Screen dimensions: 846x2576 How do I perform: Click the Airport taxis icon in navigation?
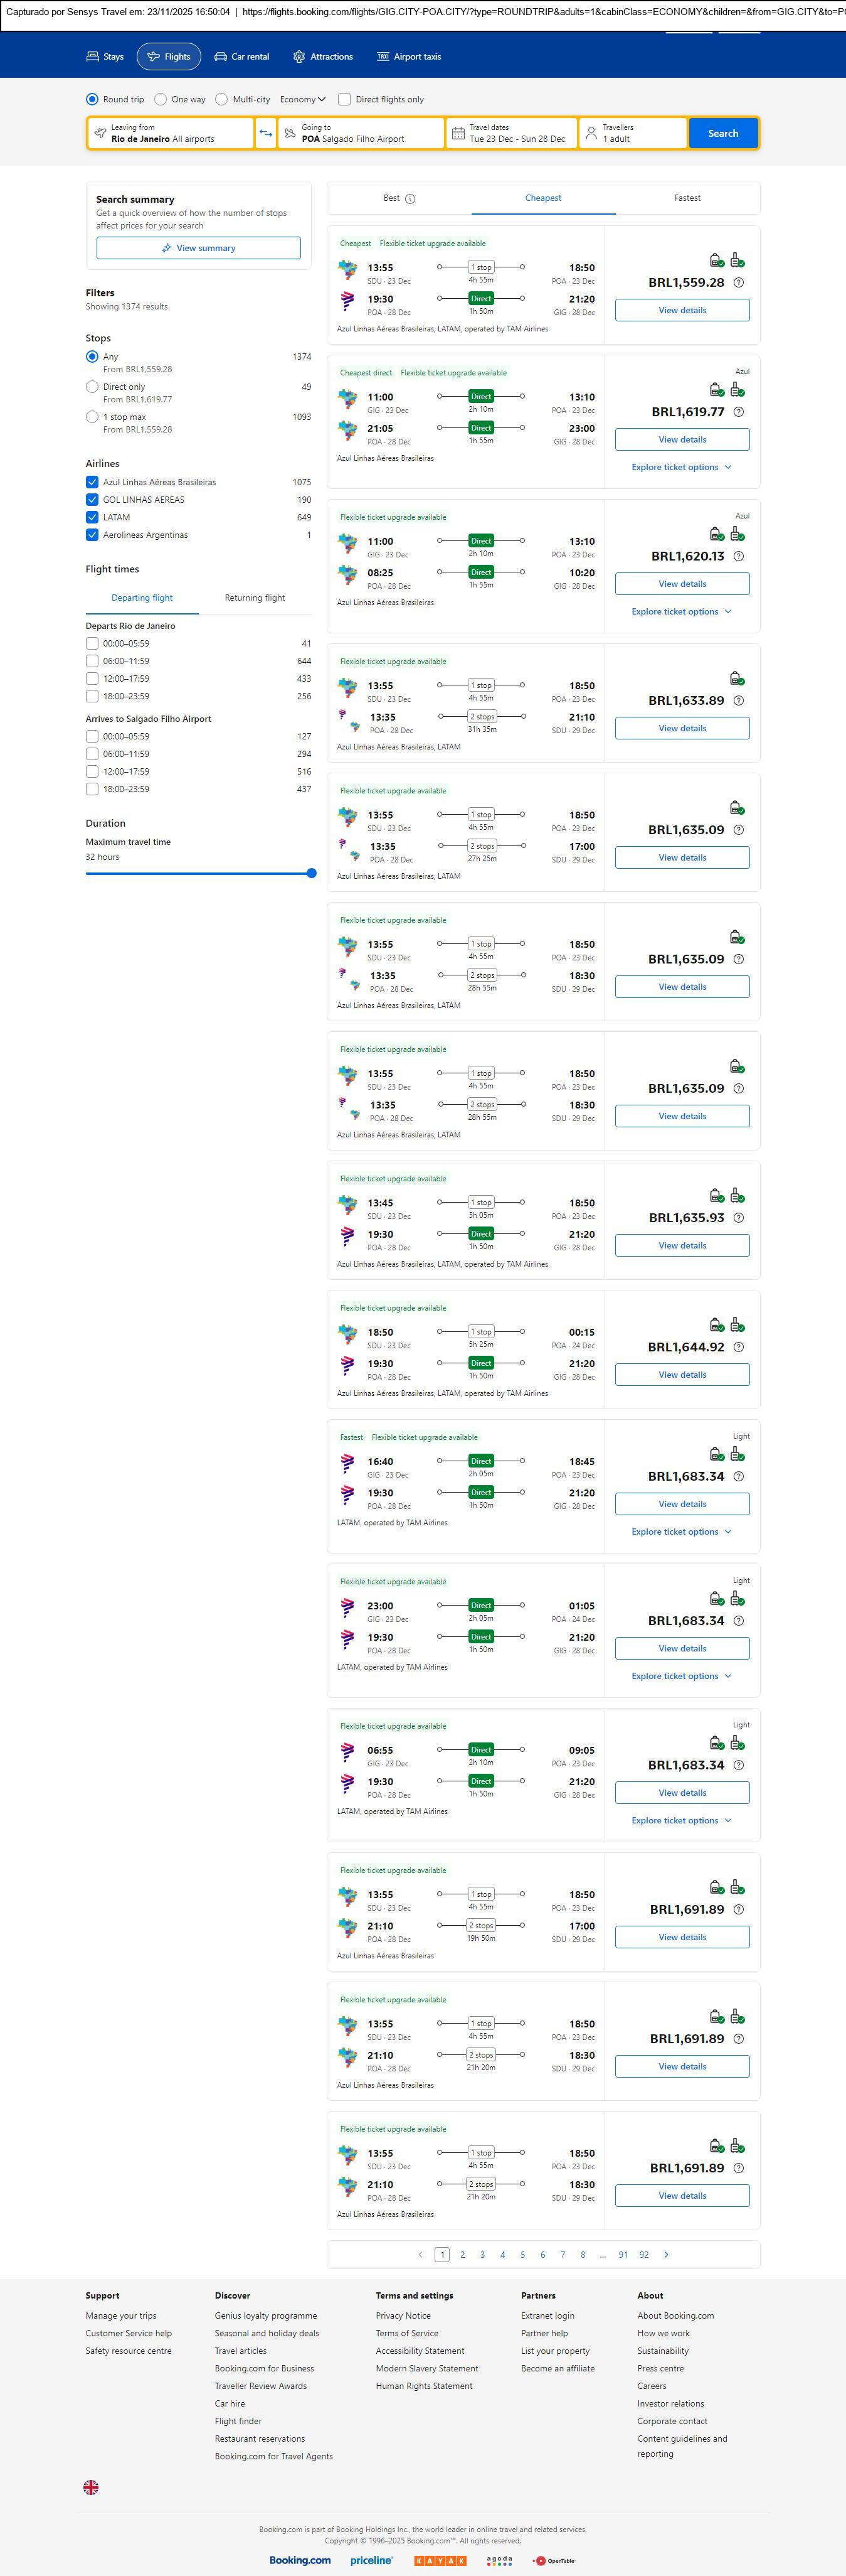coord(383,57)
